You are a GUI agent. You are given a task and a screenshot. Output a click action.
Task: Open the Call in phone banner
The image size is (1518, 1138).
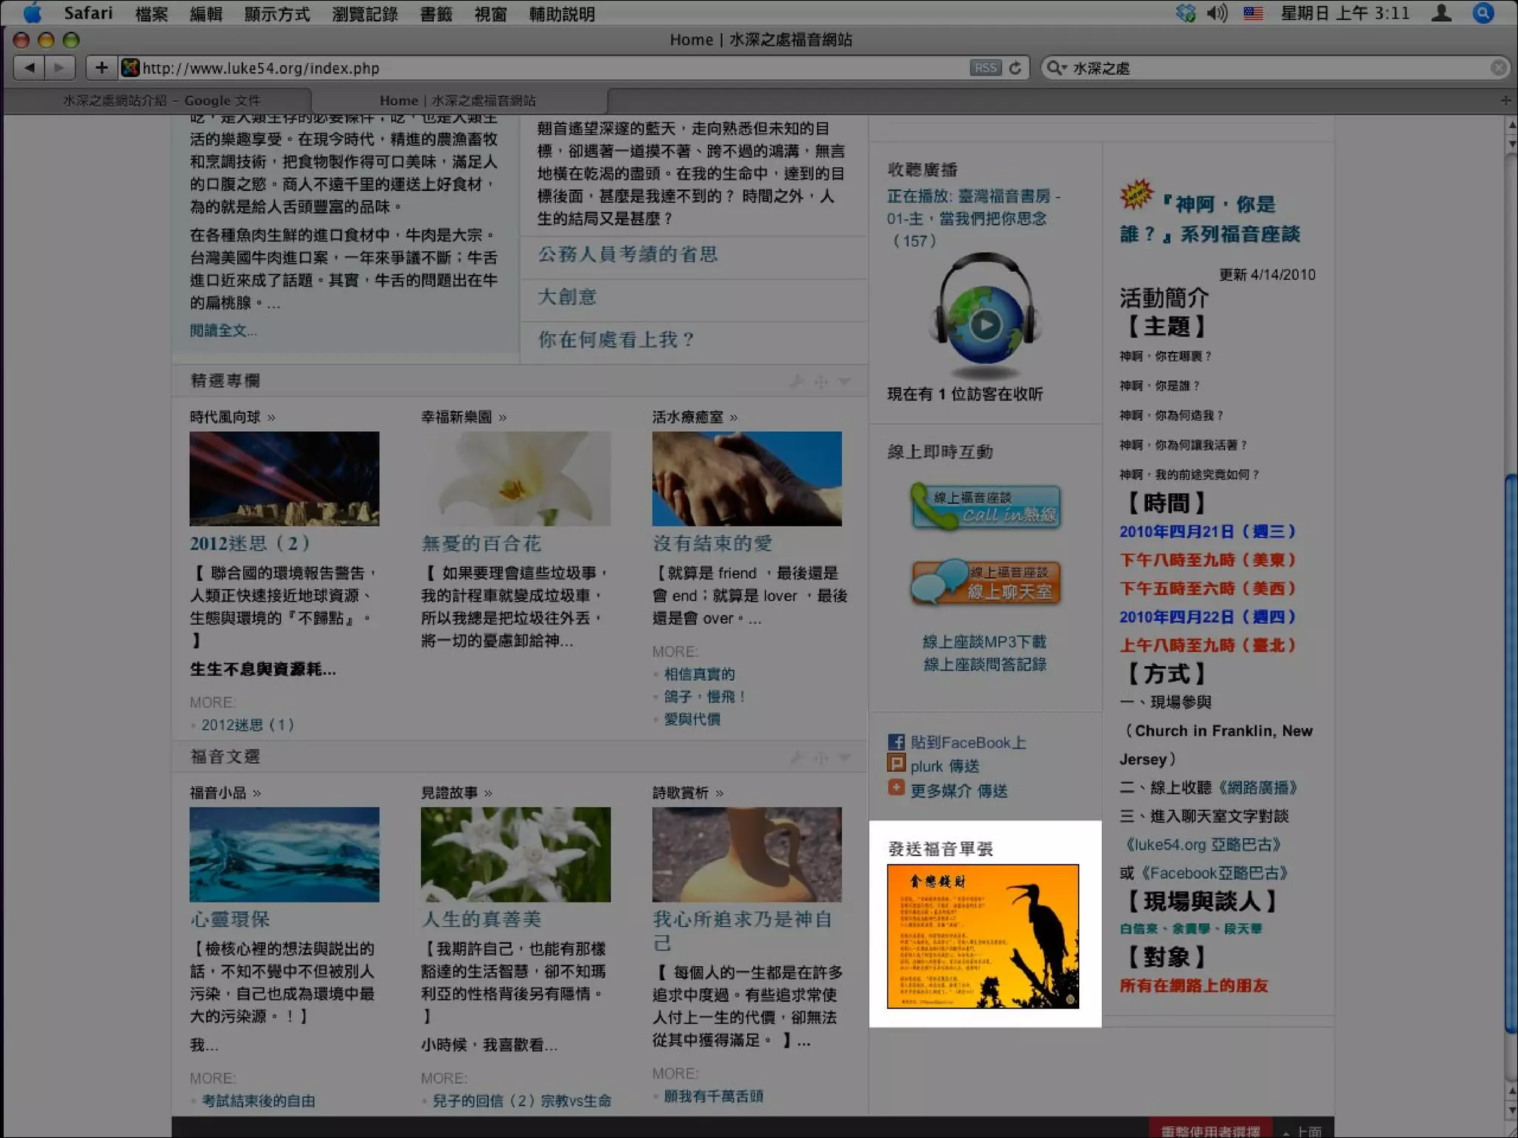(985, 507)
